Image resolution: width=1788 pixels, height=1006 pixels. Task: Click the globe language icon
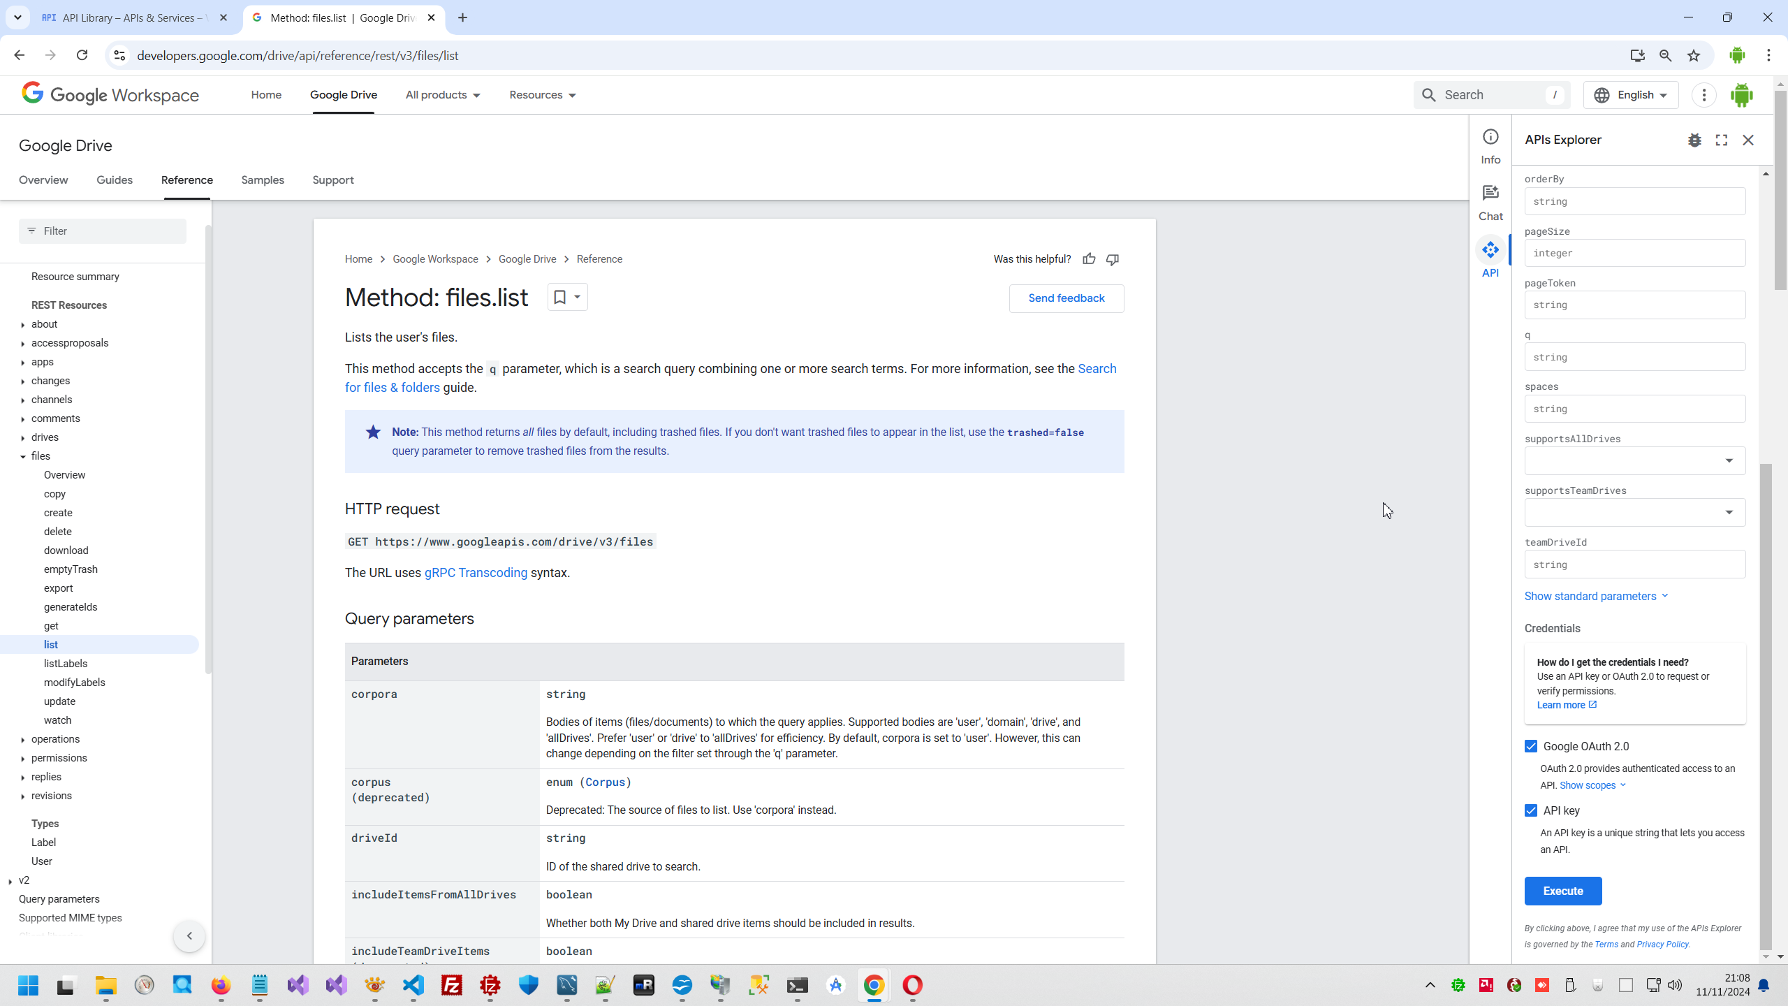pyautogui.click(x=1602, y=95)
